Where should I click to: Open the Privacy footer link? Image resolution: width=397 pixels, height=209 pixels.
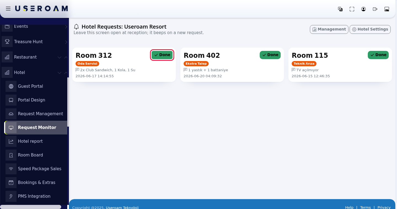click(x=384, y=207)
